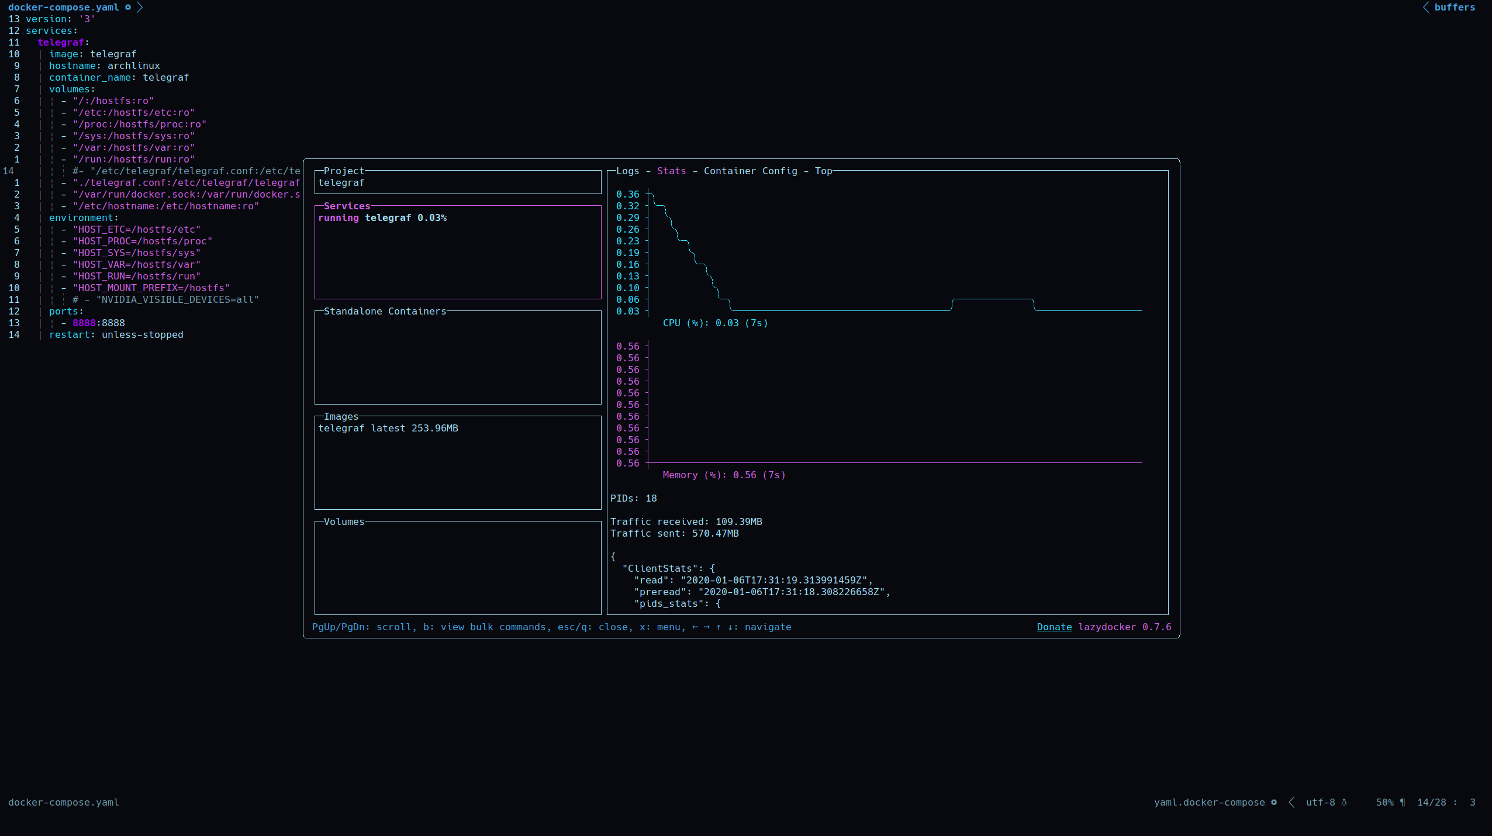Screen dimensions: 1492x836
Task: Click the buffers label in the tabline
Action: click(x=1455, y=8)
